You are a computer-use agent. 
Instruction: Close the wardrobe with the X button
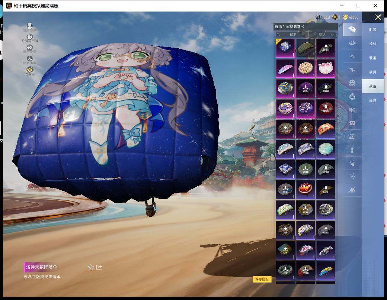coord(378,17)
